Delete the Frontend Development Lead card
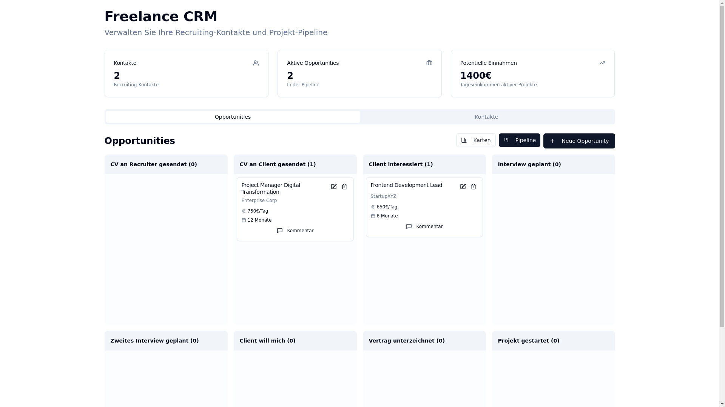The image size is (725, 407). 474,187
